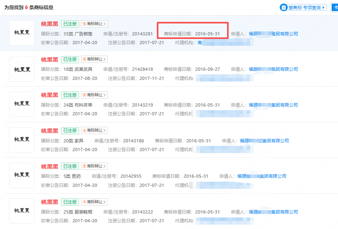The height and width of the screenshot is (229, 338).
Task: Click 桃黑黑 title in the 24类 布料床单 row
Action: [49, 95]
